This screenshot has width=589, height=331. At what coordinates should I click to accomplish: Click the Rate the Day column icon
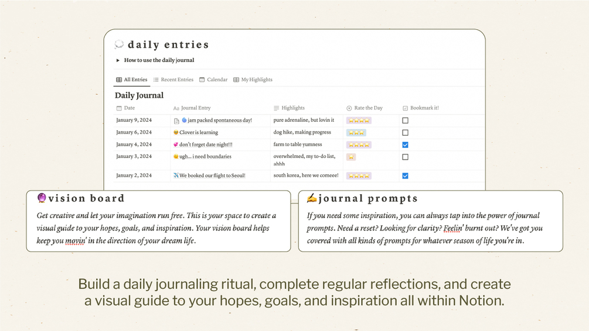349,108
